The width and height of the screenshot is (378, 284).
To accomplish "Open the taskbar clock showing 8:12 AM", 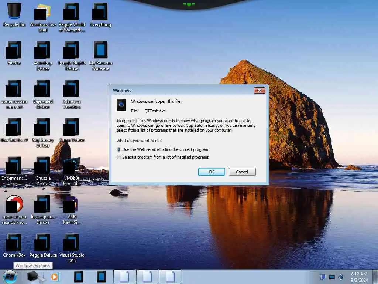I will point(359,277).
